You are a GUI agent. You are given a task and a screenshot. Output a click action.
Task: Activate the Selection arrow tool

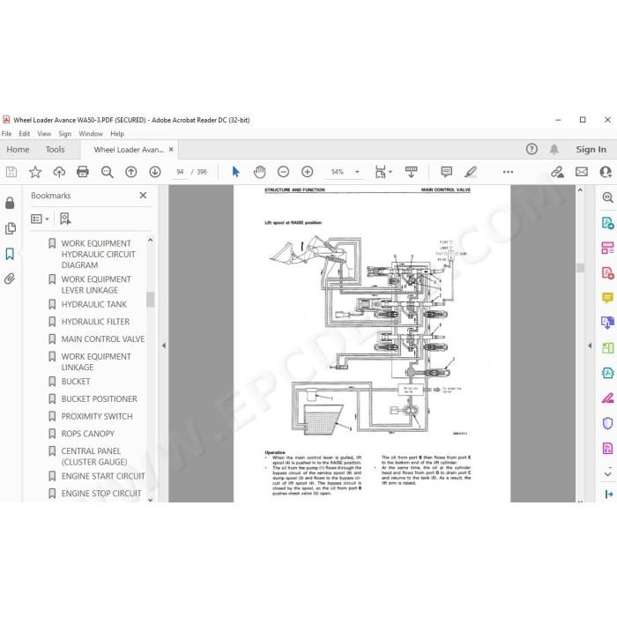click(235, 172)
